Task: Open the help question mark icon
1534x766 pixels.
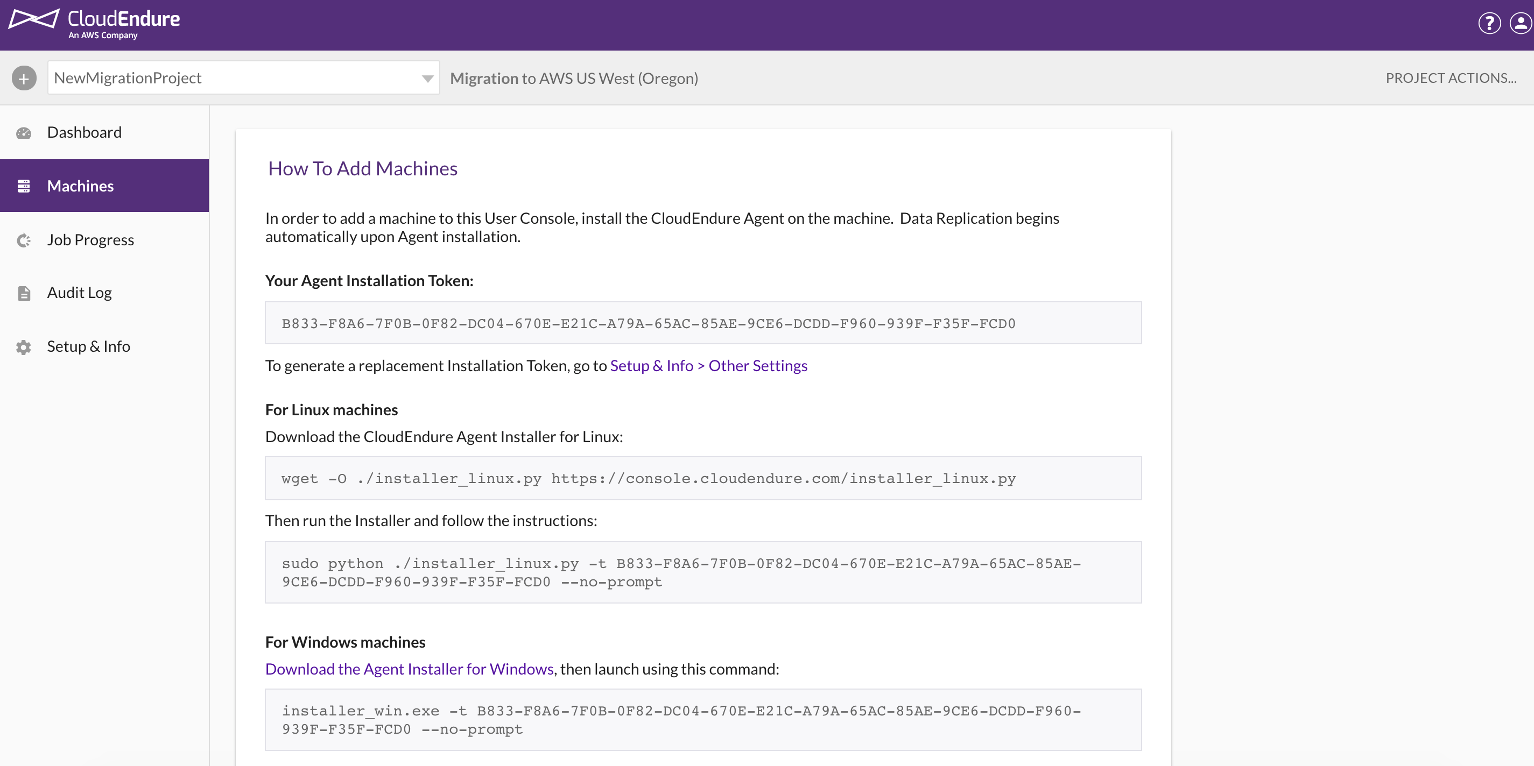Action: [1489, 24]
